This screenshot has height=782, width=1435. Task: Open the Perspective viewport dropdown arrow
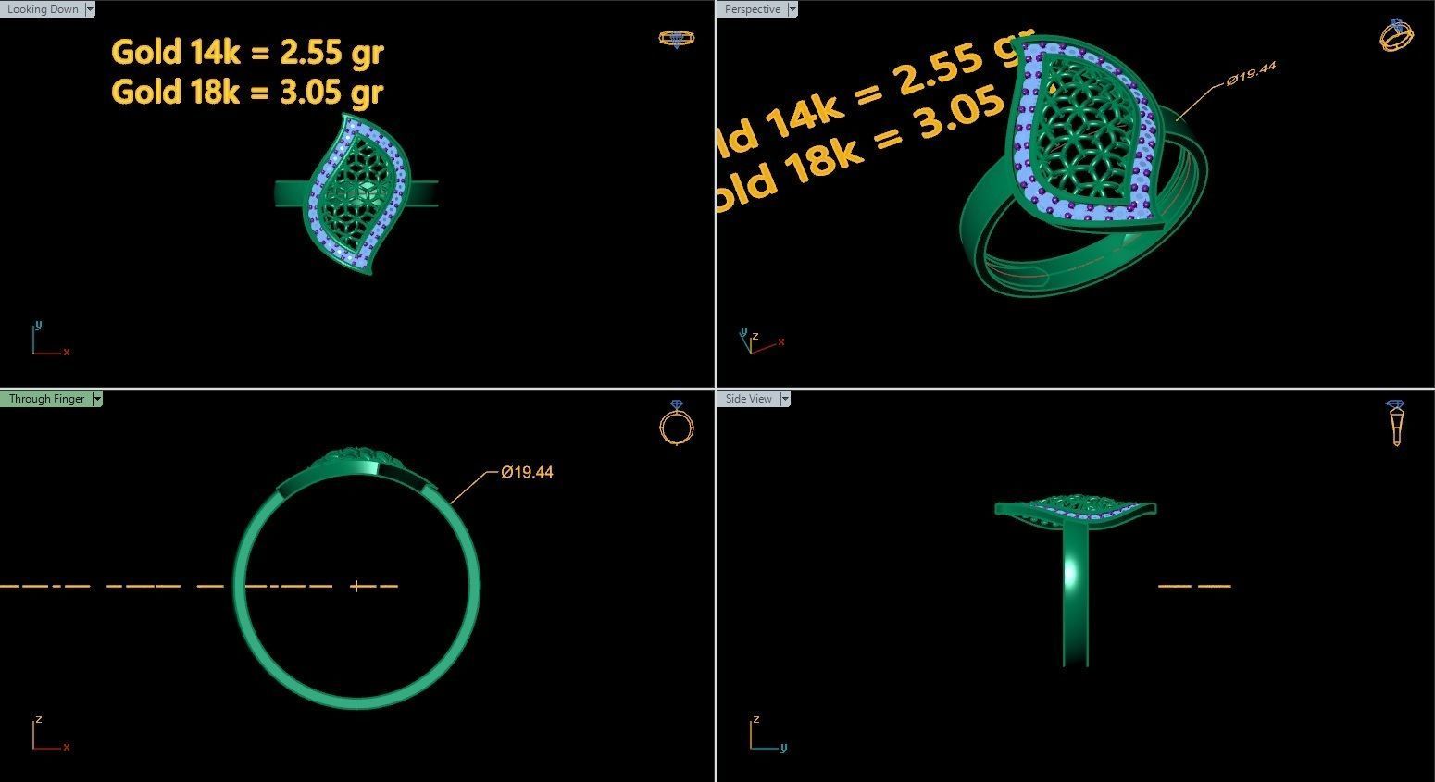792,9
